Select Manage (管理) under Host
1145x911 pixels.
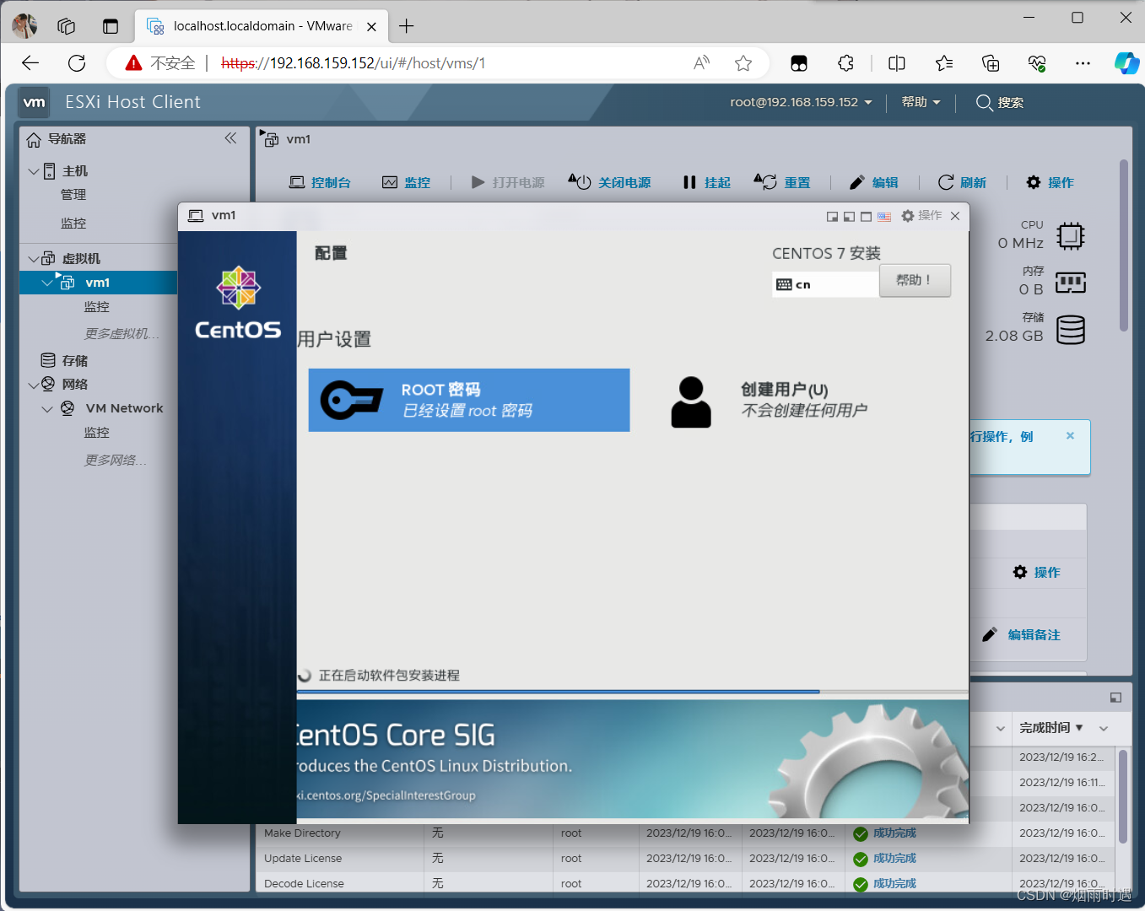click(x=73, y=195)
